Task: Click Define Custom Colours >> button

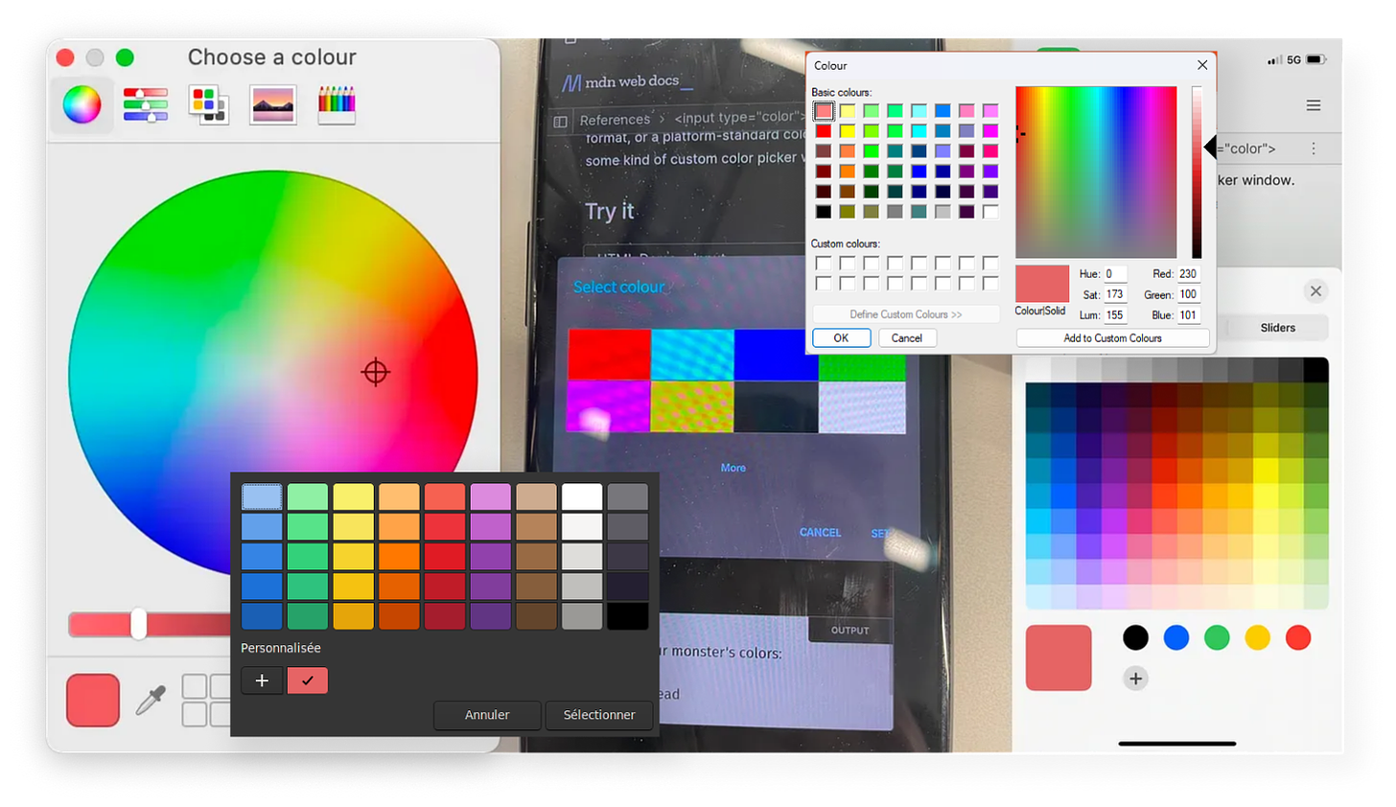Action: click(x=906, y=314)
